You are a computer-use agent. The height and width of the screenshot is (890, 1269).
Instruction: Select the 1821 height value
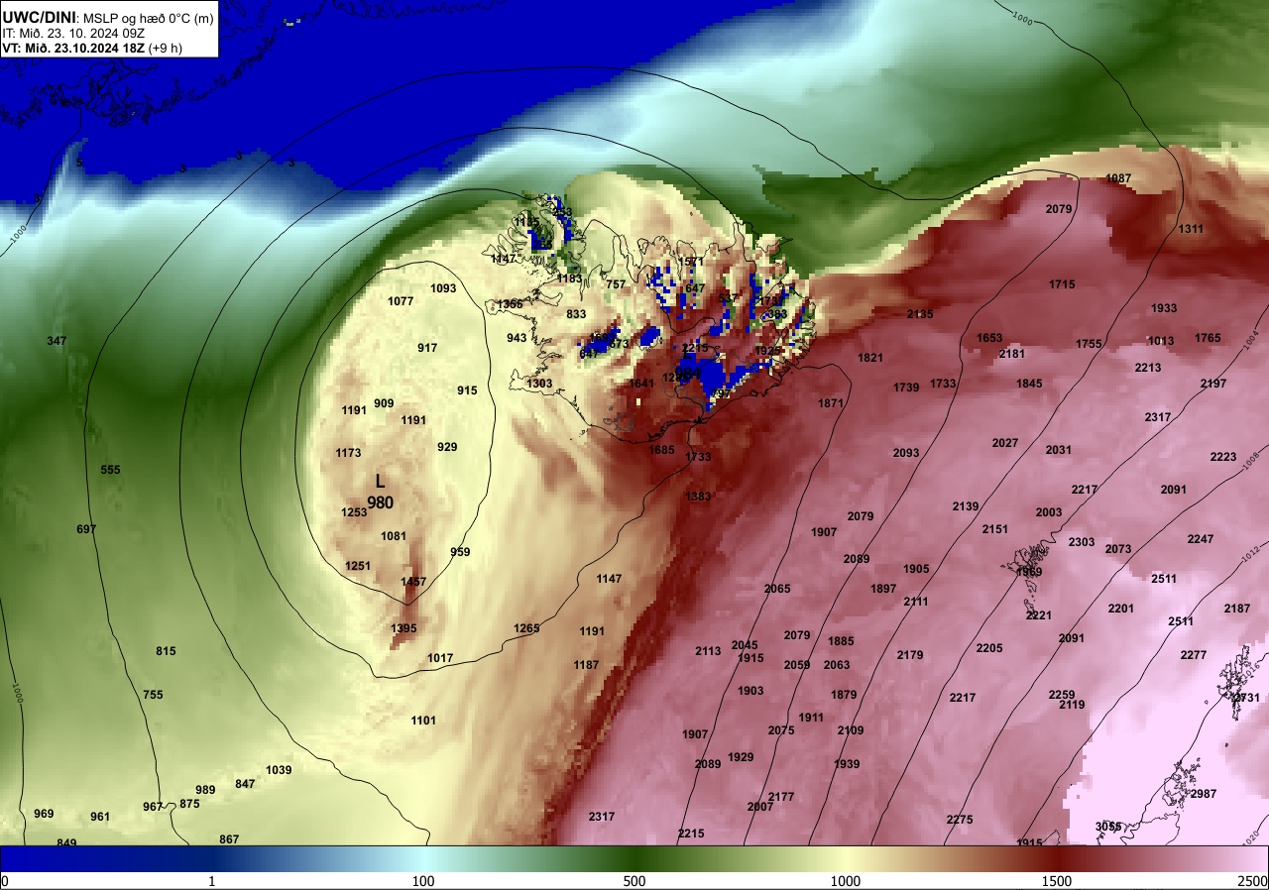[870, 358]
